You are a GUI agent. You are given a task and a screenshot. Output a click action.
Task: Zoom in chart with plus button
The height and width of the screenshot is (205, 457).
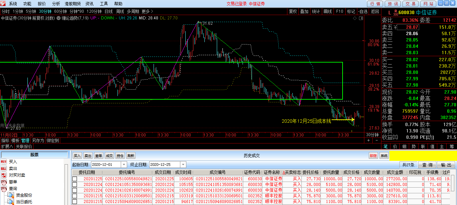[x=369, y=140]
